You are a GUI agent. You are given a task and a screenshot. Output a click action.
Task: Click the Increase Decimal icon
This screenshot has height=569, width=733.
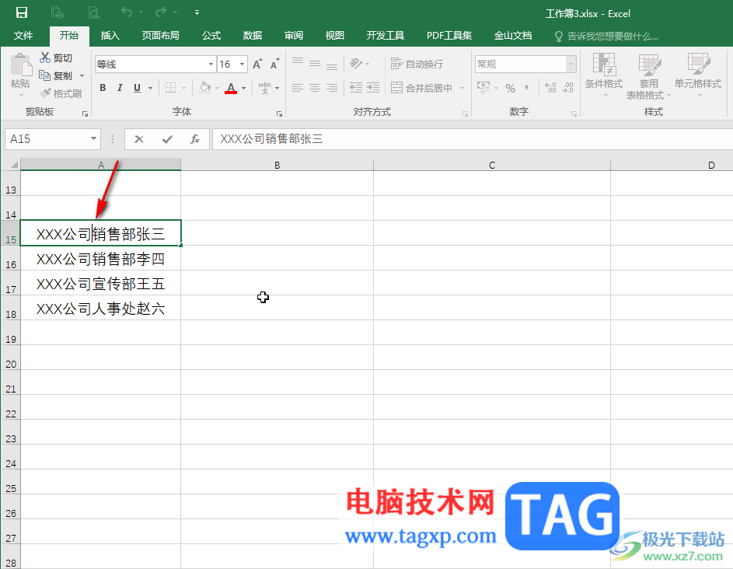coord(550,87)
